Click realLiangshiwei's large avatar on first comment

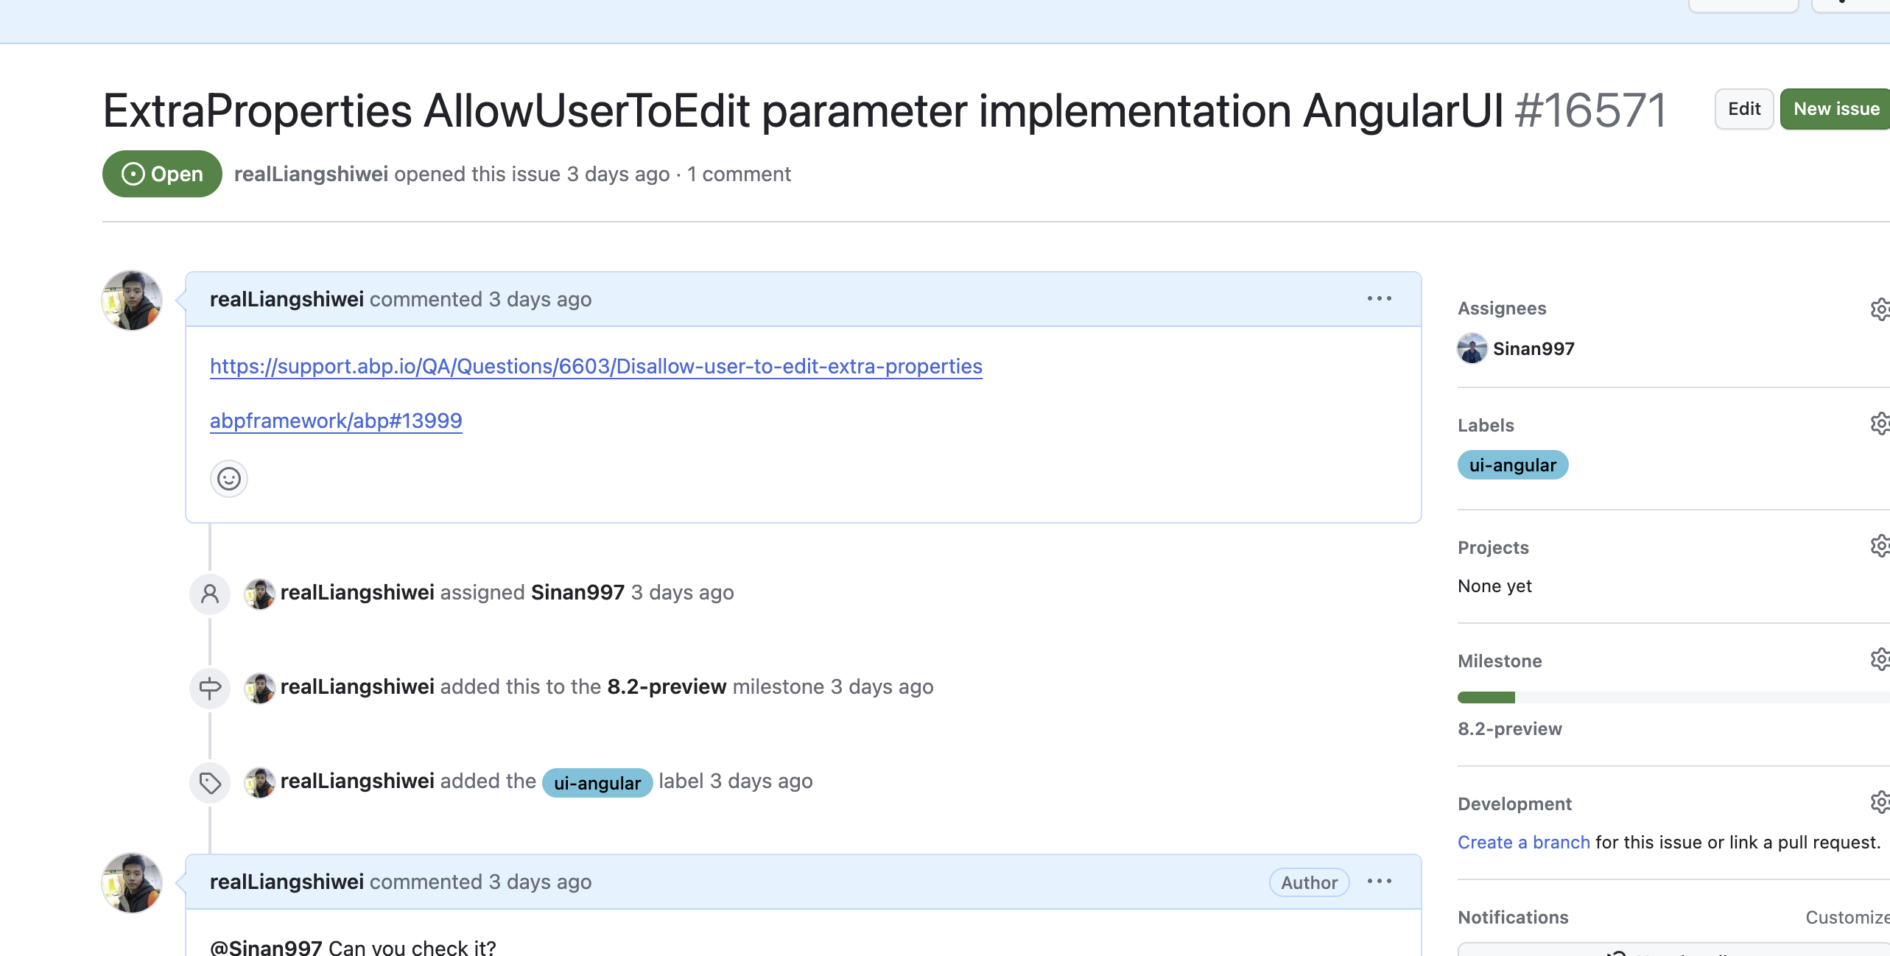pos(132,300)
